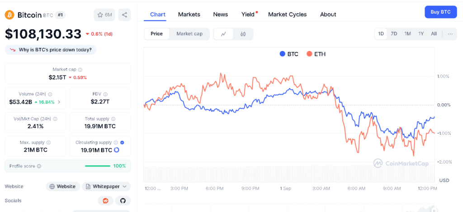
Task: Open the GitHub social link icon
Action: 123,201
